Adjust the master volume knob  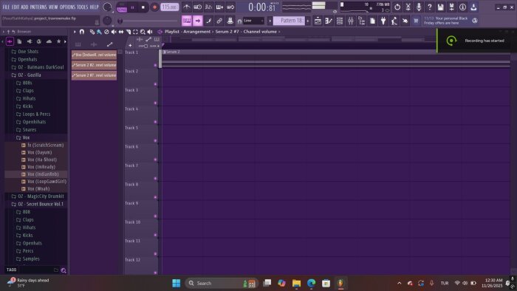(x=107, y=7)
